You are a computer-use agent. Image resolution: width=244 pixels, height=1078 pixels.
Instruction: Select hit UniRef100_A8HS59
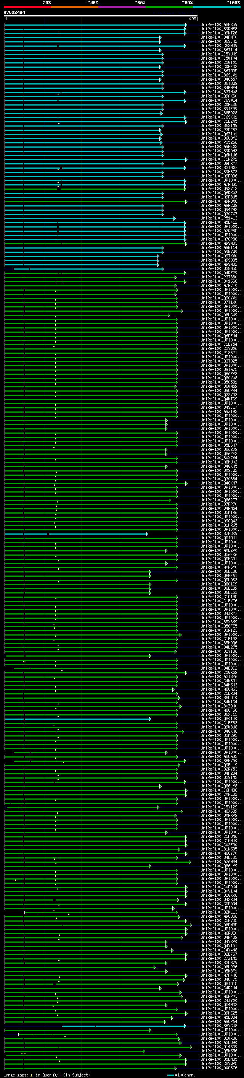pyautogui.click(x=219, y=25)
